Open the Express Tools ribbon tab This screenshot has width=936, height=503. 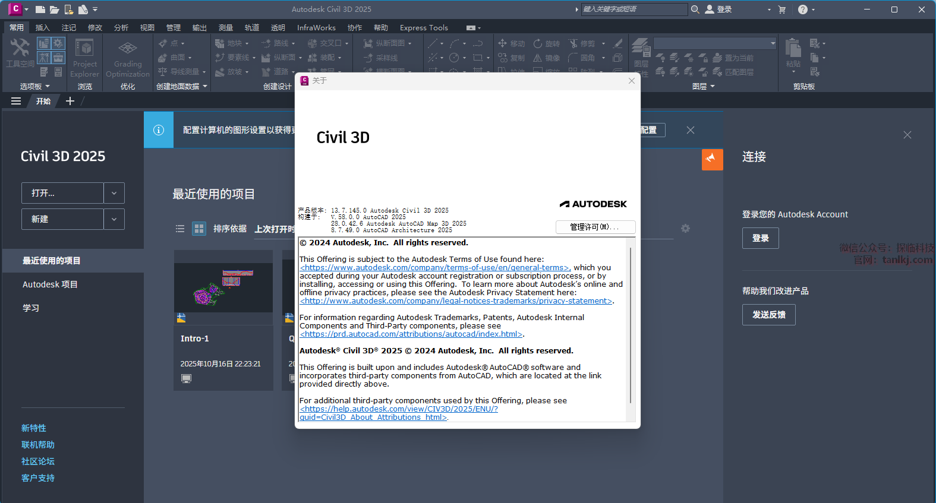point(424,28)
